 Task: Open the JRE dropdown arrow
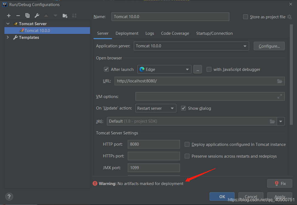click(281, 121)
